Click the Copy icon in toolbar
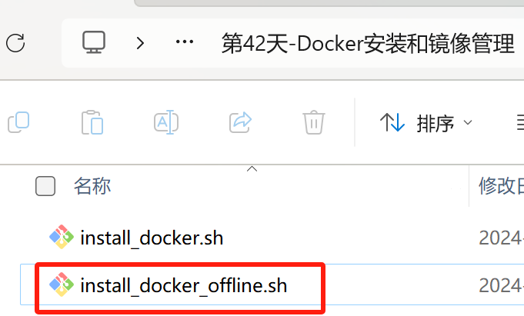Screen dimensions: 524x316 coord(18,122)
